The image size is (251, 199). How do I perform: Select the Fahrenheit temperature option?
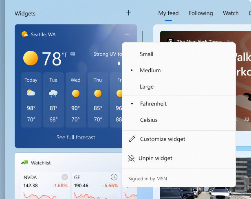click(153, 104)
